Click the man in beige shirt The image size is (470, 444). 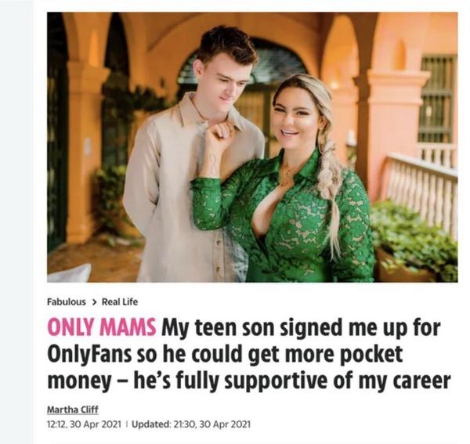tap(192, 156)
